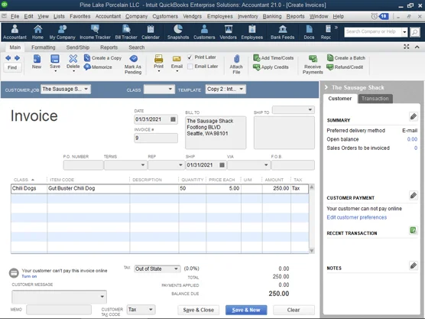This screenshot has width=425, height=319.
Task: Open the Banking menu
Action: pyautogui.click(x=272, y=16)
